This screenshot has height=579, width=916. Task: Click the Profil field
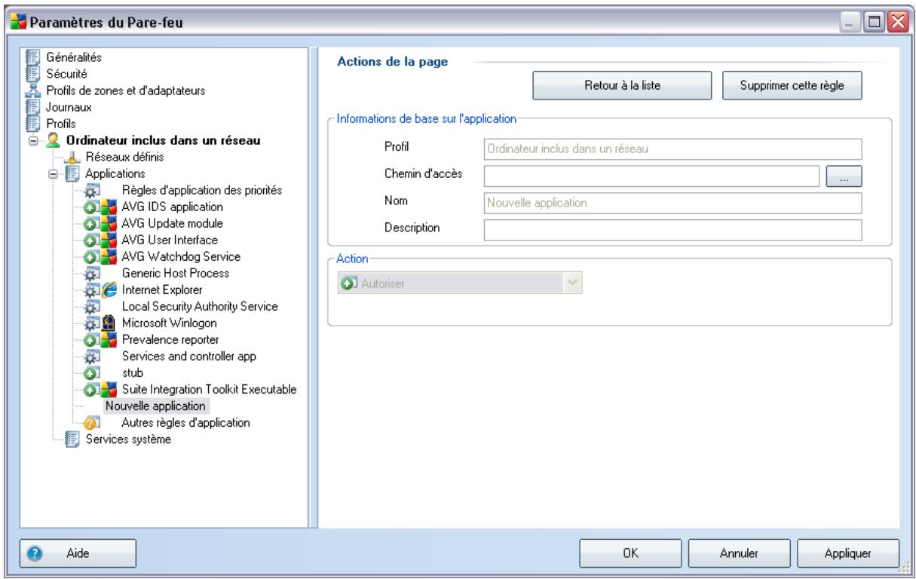pos(672,149)
